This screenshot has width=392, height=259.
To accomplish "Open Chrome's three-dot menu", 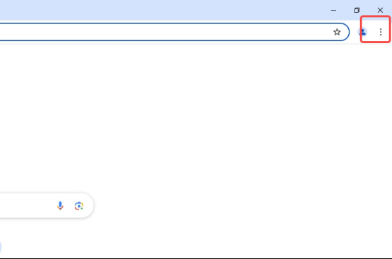I will [381, 32].
